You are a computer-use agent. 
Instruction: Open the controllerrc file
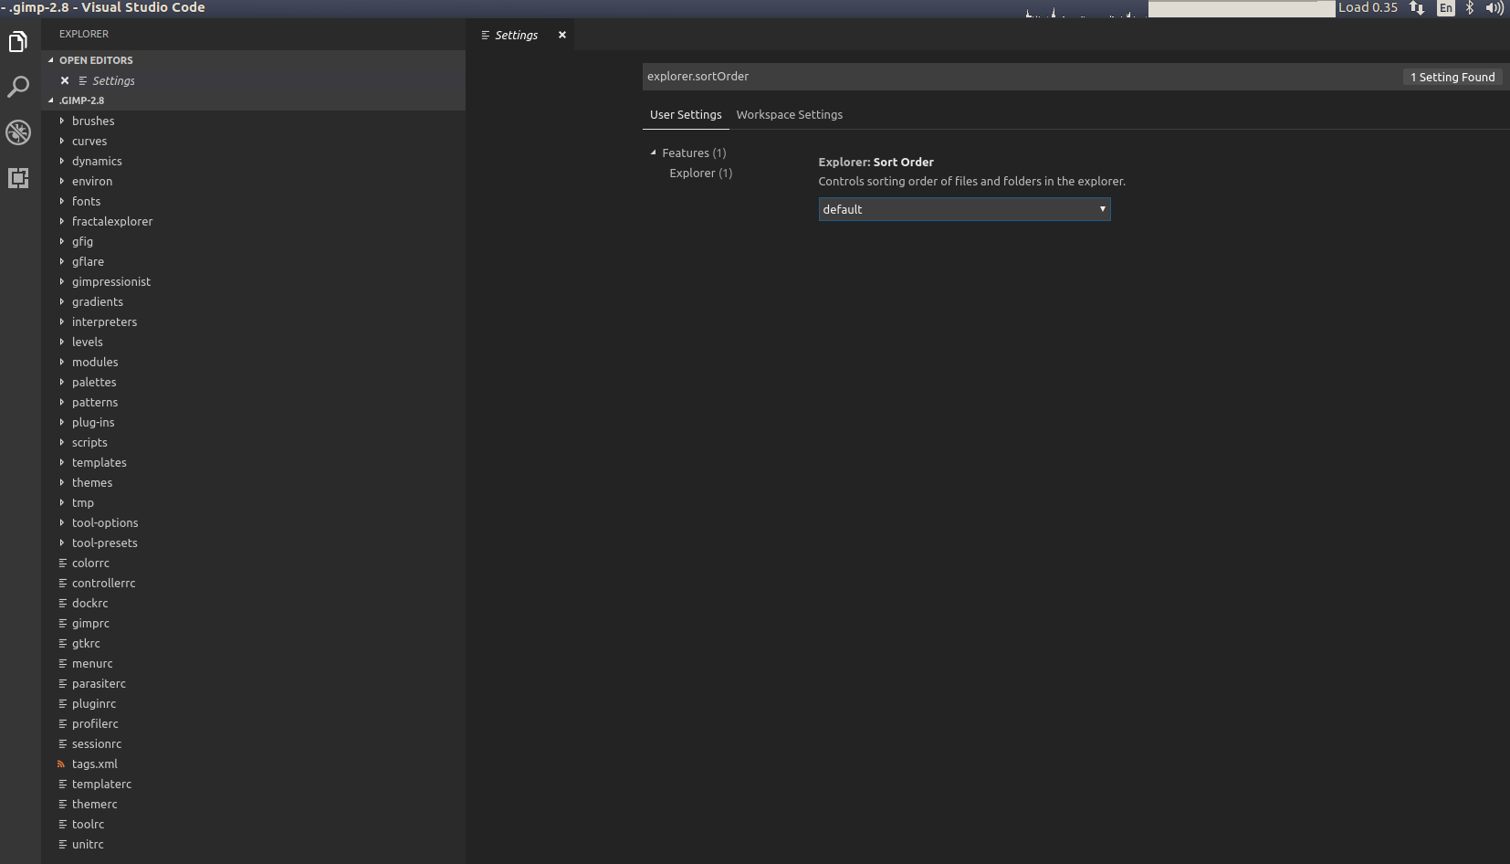(254, 583)
